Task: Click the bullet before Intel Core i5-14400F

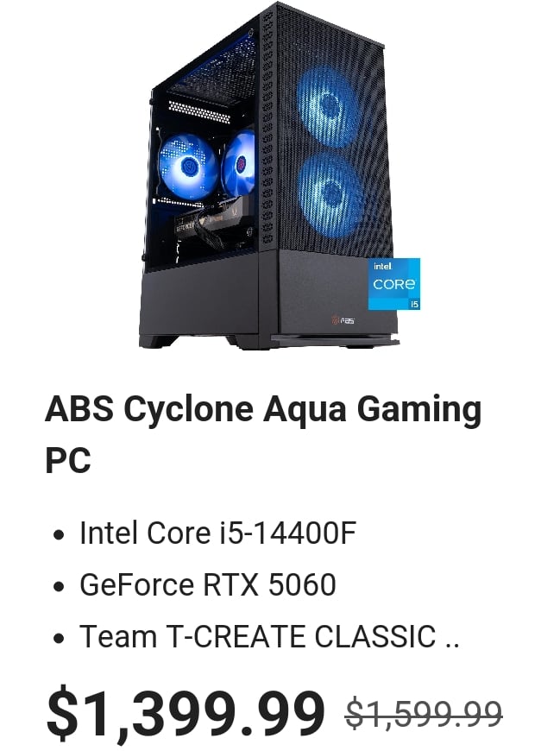Action: (x=59, y=534)
